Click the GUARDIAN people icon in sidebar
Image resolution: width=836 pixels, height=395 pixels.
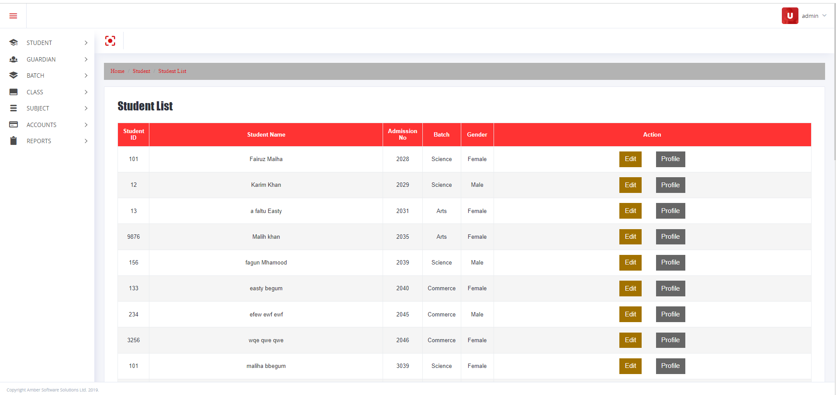pos(13,59)
